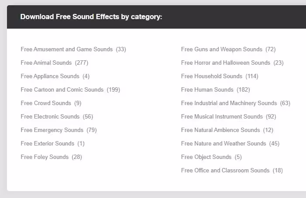Viewport: 306px width, 198px height.
Task: Click the Free Object Sounds link
Action: 207,157
